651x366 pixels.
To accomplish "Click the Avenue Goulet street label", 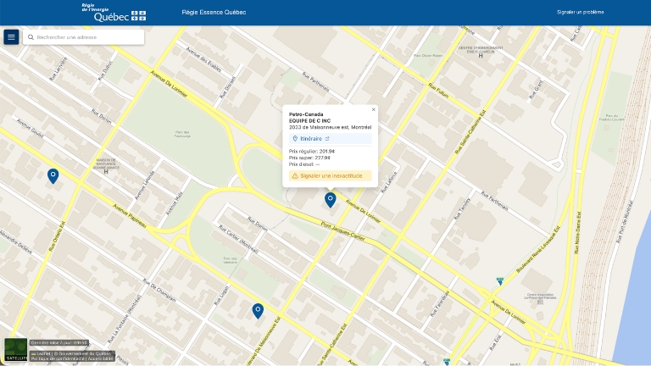I will coord(30,128).
